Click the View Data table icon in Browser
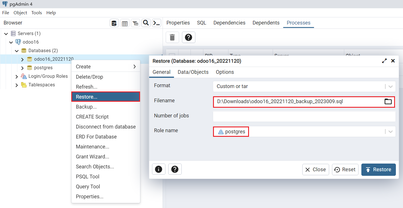403x208 pixels. (x=125, y=23)
